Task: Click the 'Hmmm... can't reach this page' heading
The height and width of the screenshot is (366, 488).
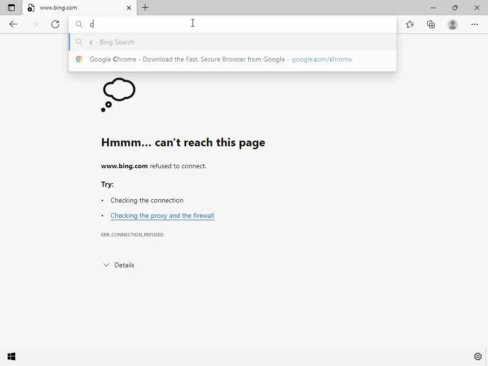Action: (183, 142)
